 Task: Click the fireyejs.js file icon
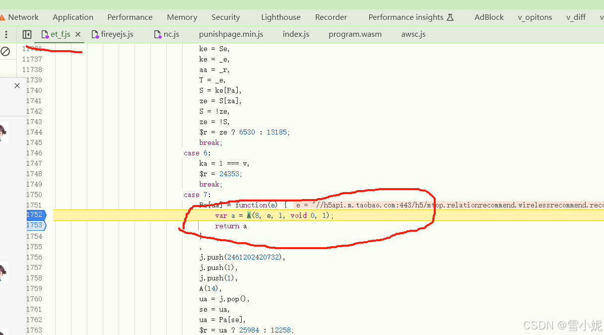[x=95, y=34]
